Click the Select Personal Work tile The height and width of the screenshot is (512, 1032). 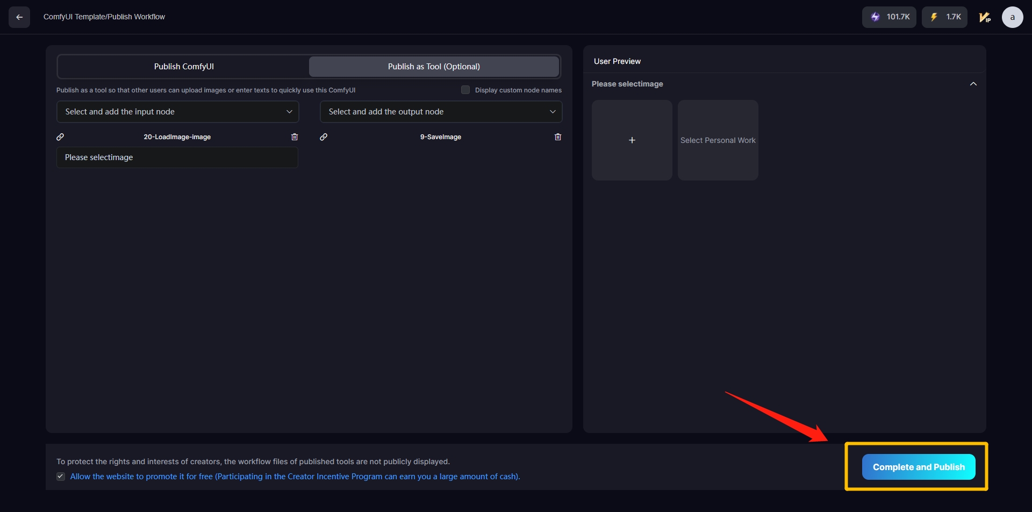point(718,140)
